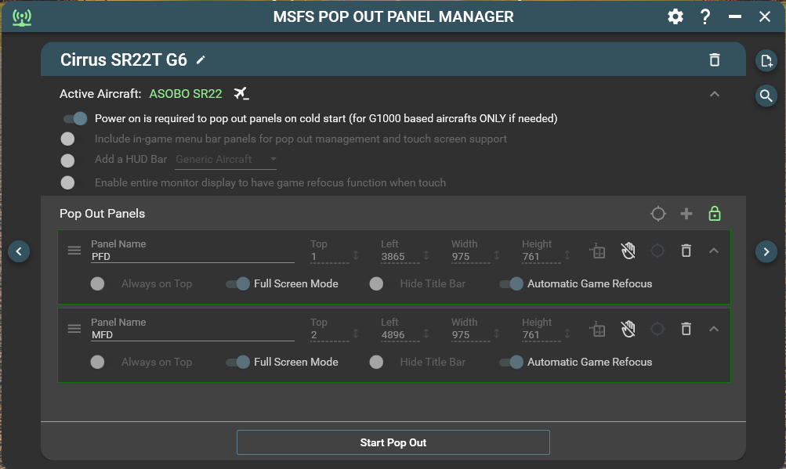Viewport: 786px width, 469px height.
Task: Click the pencil icon to rename profile
Action: [201, 60]
